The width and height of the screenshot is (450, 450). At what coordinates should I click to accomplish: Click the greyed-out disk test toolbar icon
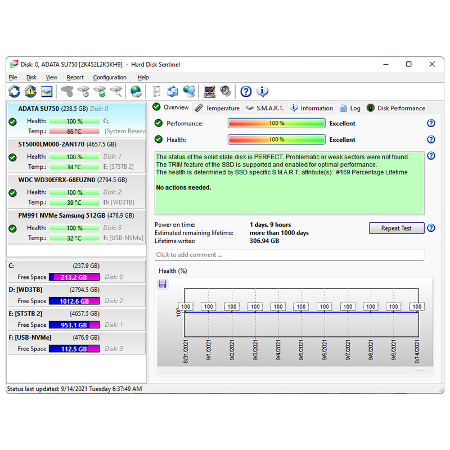click(67, 92)
